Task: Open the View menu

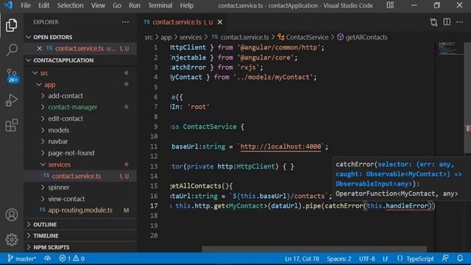Action: coord(98,5)
